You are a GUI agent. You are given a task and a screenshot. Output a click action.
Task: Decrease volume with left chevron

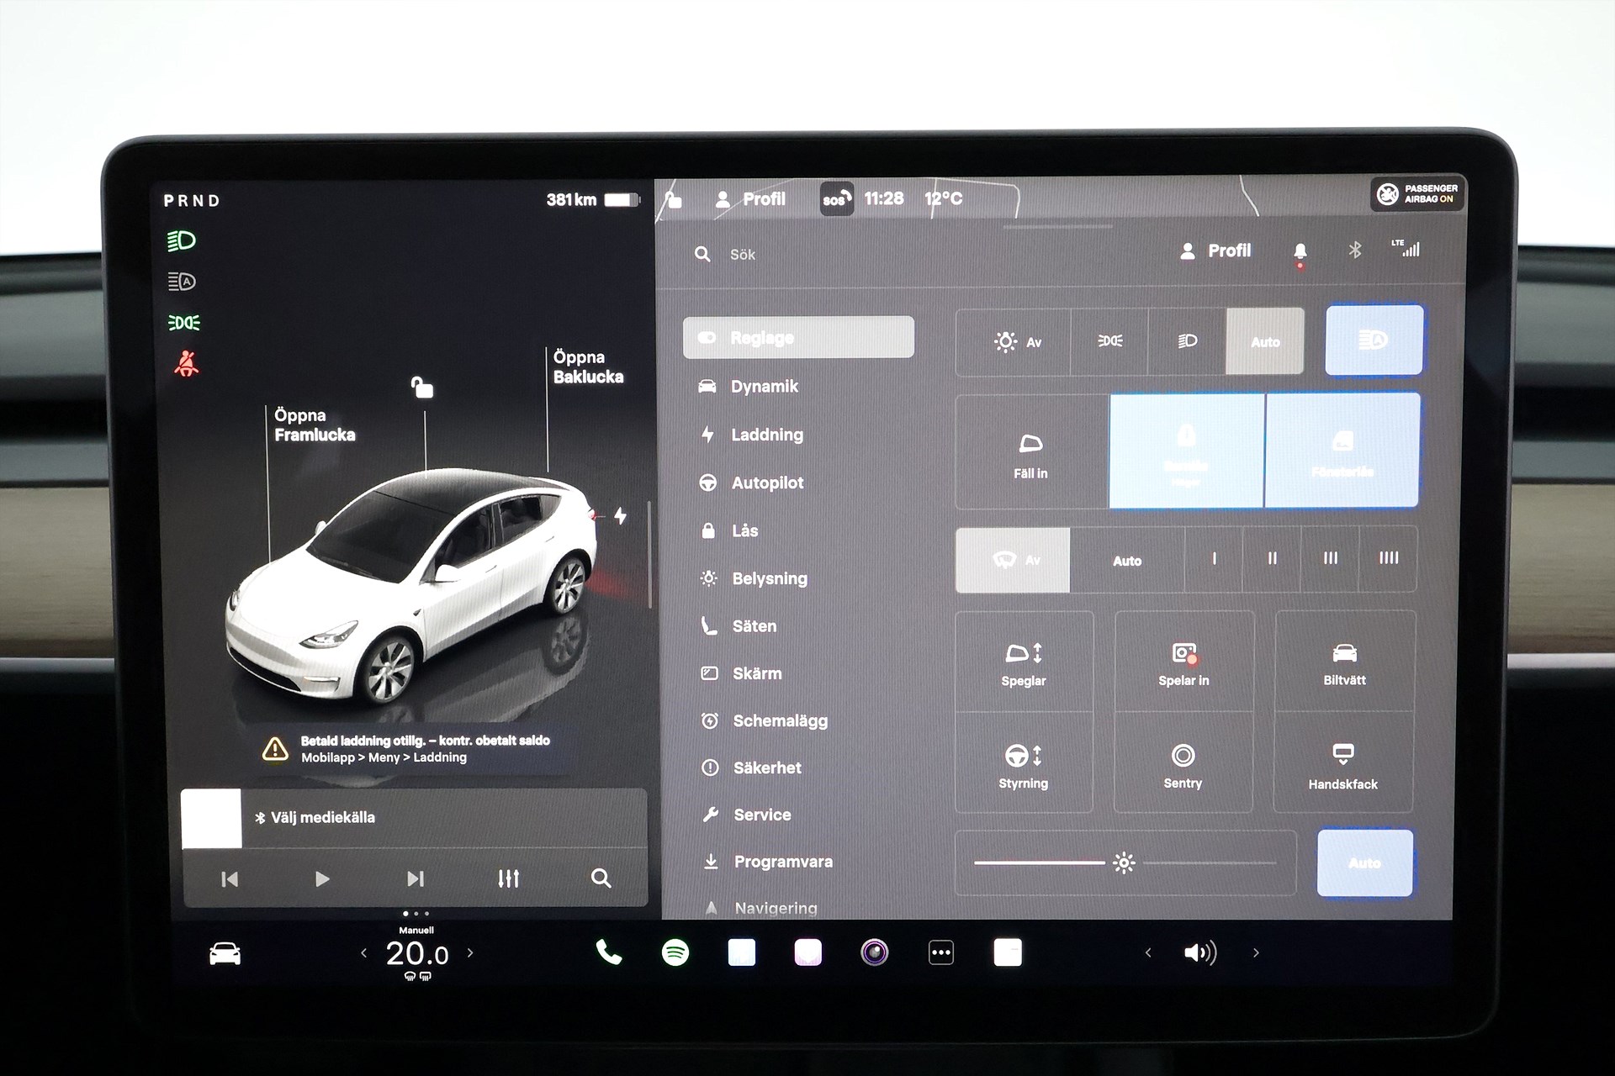pos(1148,952)
